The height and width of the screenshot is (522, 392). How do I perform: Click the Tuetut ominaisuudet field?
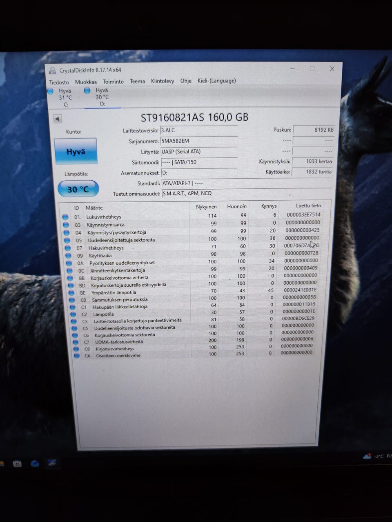(247, 193)
